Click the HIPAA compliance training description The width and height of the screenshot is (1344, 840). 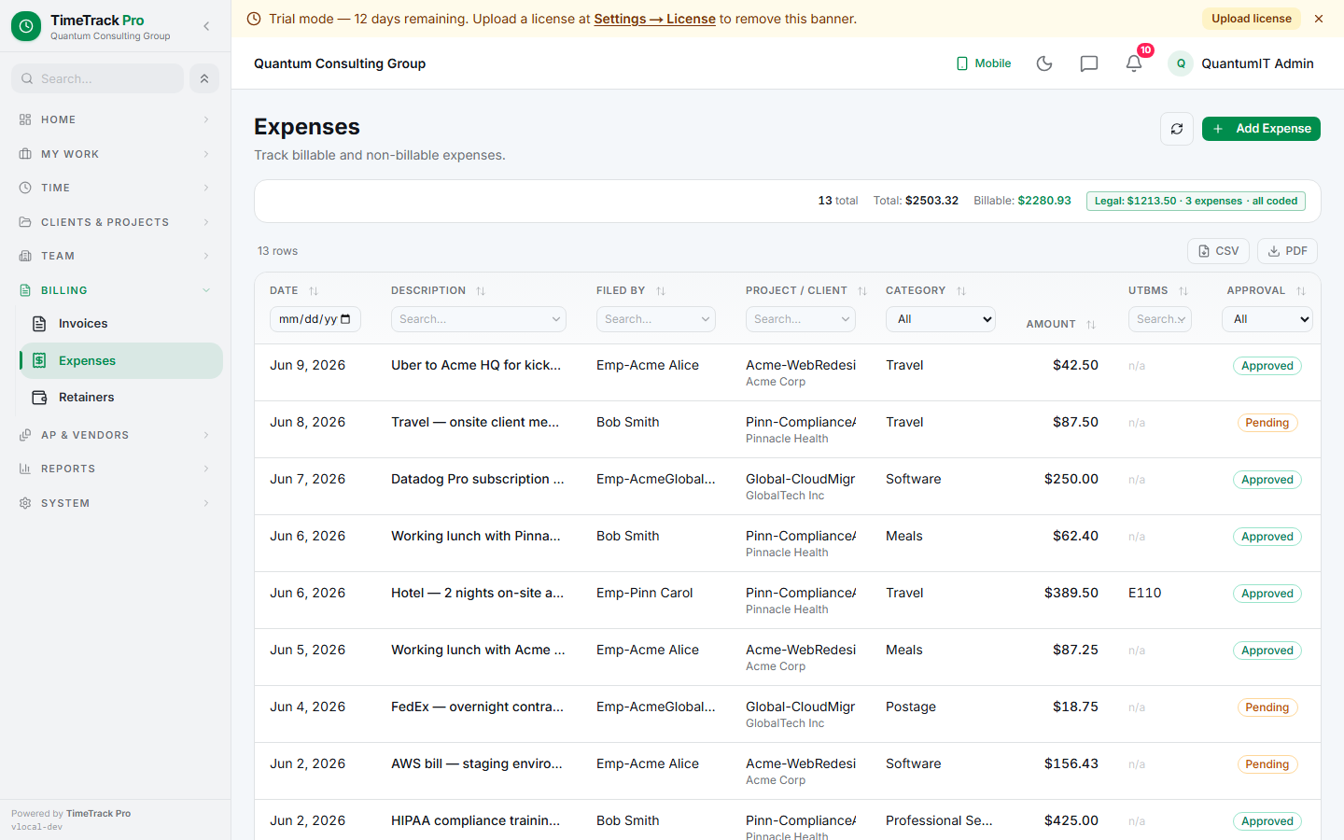click(x=475, y=821)
